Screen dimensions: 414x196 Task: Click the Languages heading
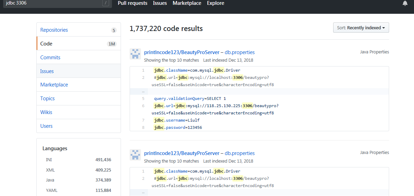(x=55, y=148)
